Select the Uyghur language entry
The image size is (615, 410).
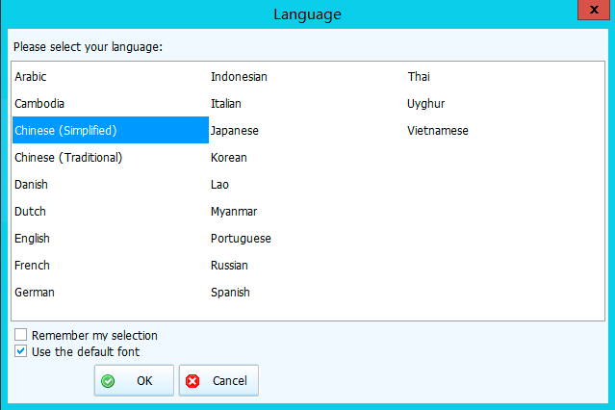[426, 103]
